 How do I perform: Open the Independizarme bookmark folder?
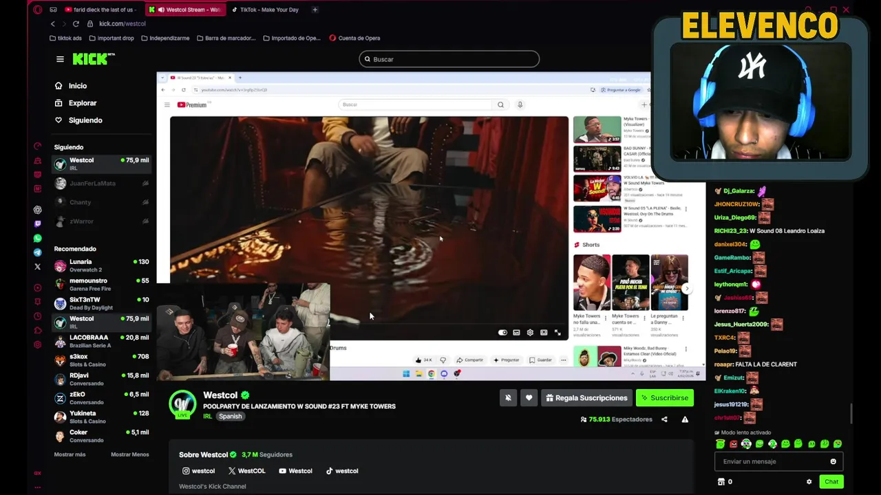165,38
